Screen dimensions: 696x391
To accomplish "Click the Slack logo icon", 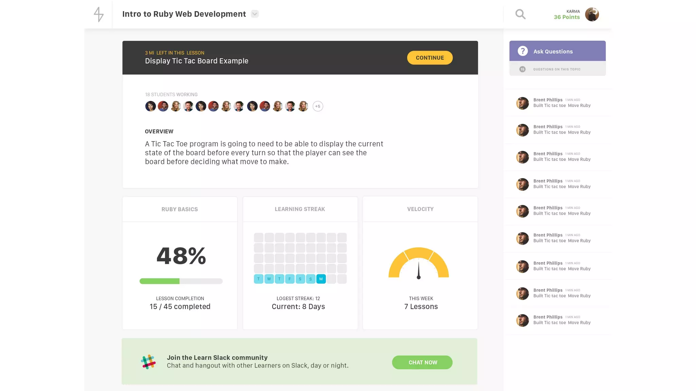I will point(148,362).
